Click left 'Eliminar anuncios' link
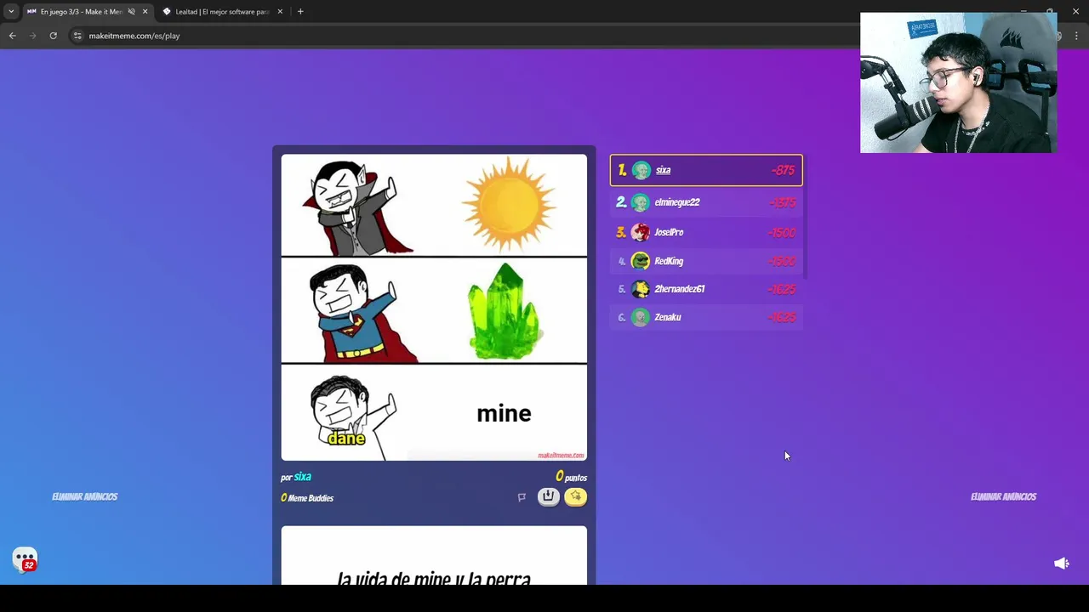Image resolution: width=1089 pixels, height=612 pixels. coord(84,496)
